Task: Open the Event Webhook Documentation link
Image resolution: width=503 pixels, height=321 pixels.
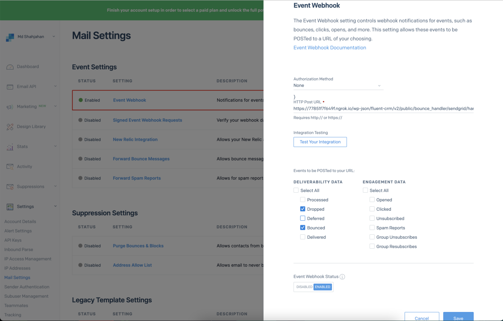Action: (x=329, y=48)
